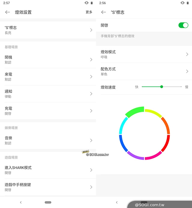Tap right screen navigation back chevron
This screenshot has width=192, height=208.
[x=117, y=202]
